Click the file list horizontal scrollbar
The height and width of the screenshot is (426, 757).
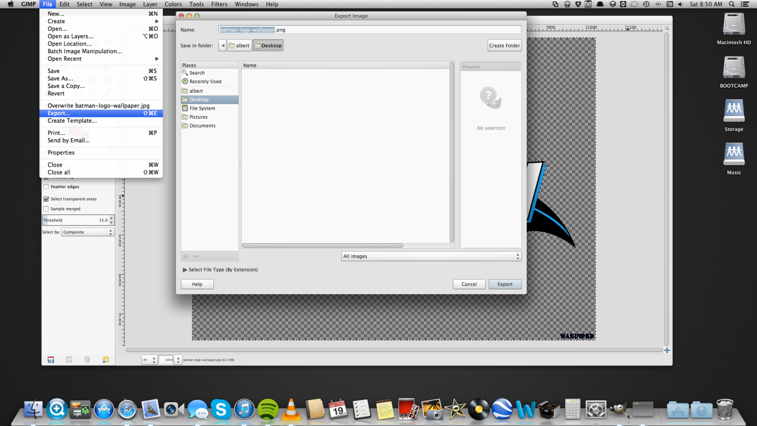click(x=323, y=246)
